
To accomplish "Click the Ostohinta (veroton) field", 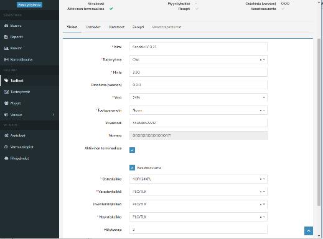I will click(x=199, y=85).
